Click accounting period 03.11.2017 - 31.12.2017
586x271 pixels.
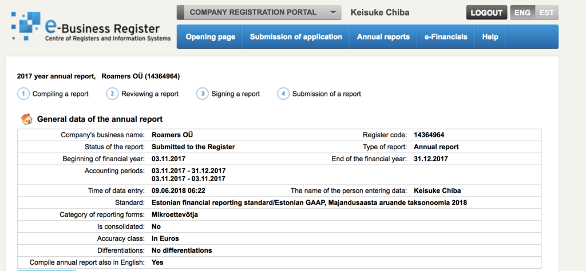pos(189,170)
